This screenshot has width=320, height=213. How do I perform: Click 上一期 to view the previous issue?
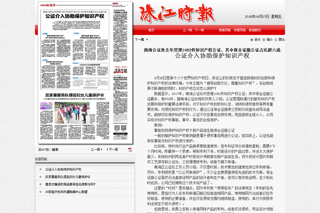187,30
